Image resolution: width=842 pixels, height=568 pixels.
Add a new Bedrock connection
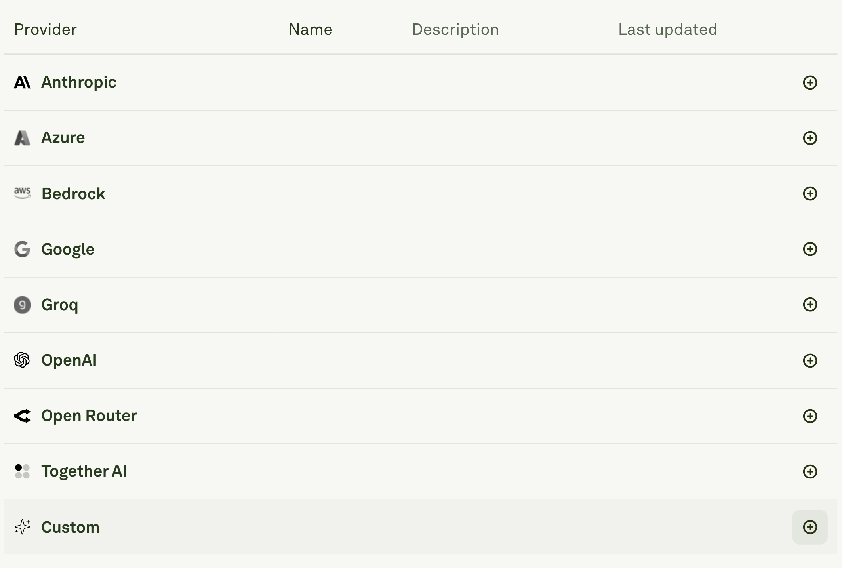[x=811, y=194]
